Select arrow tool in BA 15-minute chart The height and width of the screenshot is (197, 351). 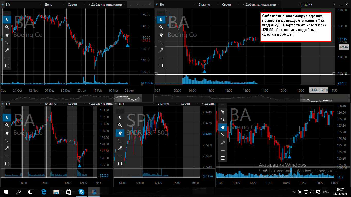point(7,148)
